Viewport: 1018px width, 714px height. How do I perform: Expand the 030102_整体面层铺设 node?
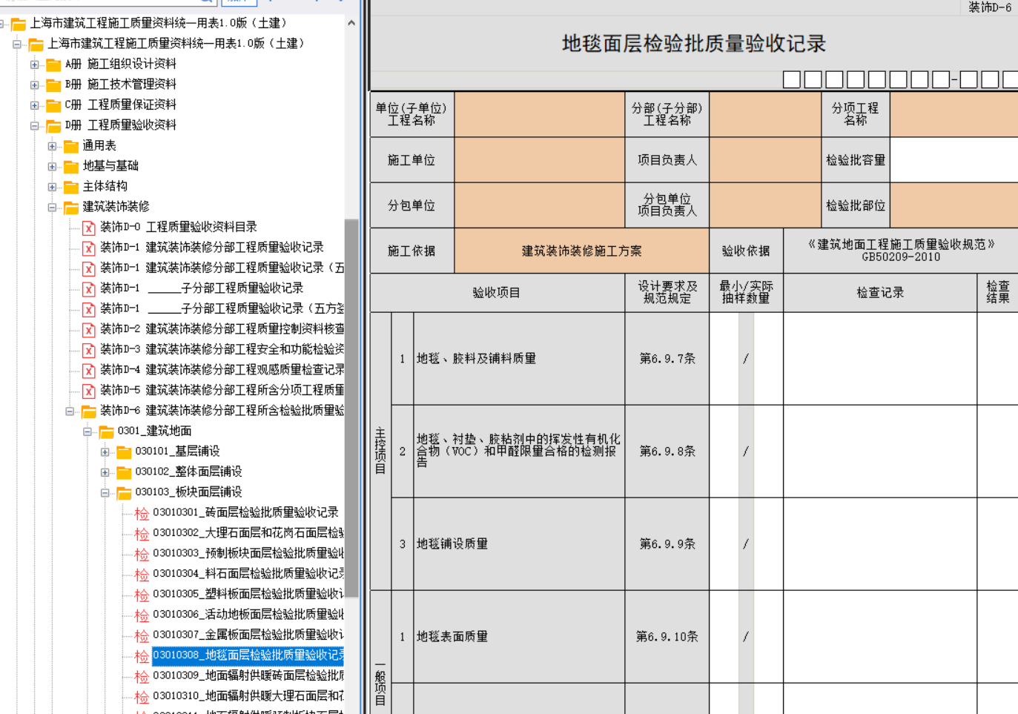pos(105,472)
